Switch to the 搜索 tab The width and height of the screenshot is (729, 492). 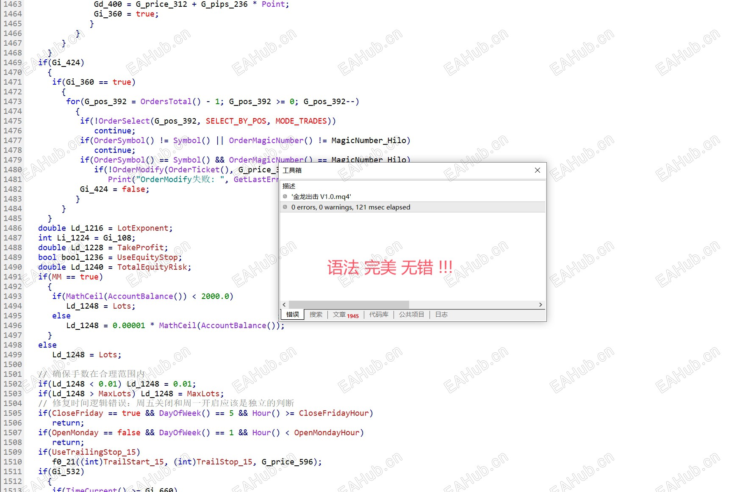click(316, 315)
